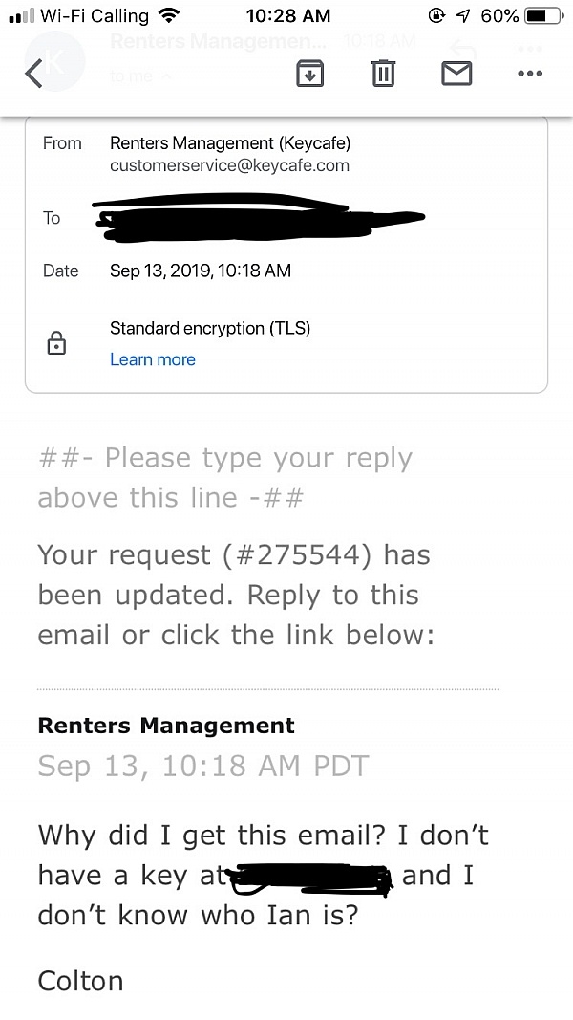Tap the 10:28 AM clock in status bar
This screenshot has width=573, height=1020.
point(288,15)
